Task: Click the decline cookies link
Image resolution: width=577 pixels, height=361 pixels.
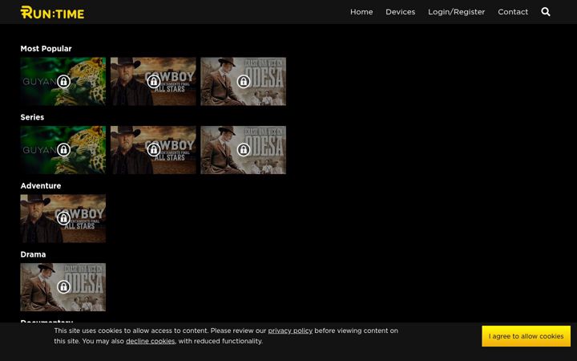Action: pyautogui.click(x=150, y=341)
